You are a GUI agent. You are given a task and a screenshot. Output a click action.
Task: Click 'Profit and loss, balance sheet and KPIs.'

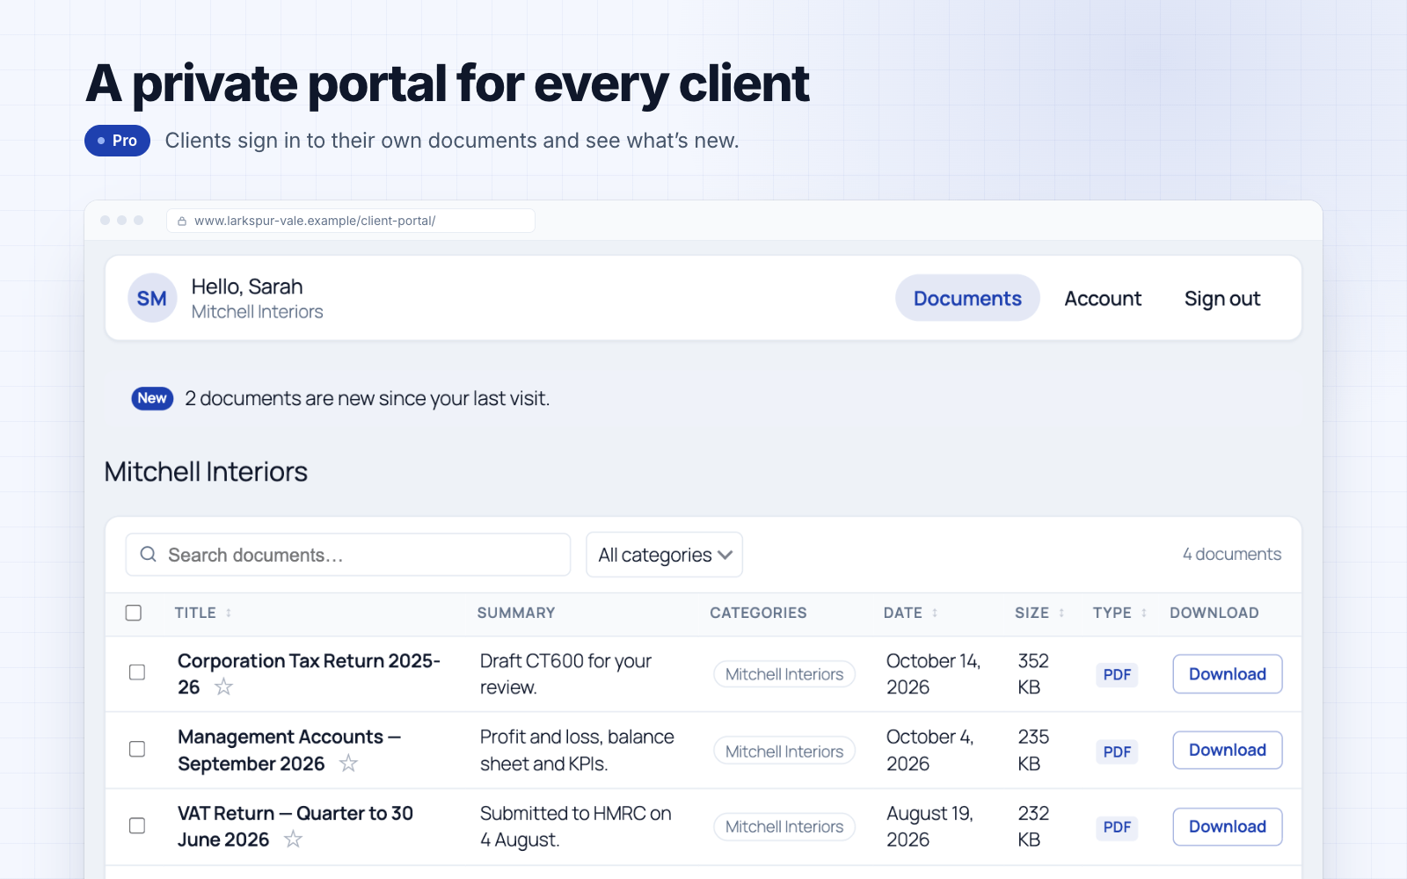[x=577, y=750]
